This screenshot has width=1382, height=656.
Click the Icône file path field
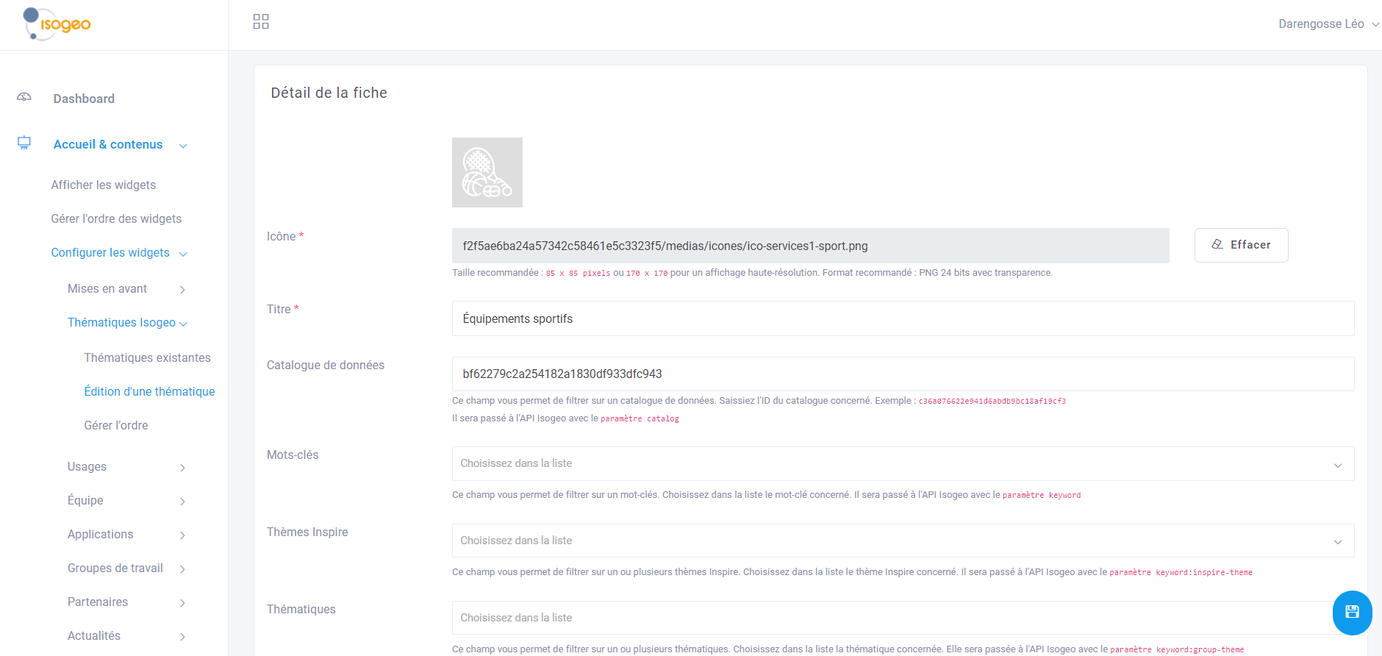[x=810, y=246]
